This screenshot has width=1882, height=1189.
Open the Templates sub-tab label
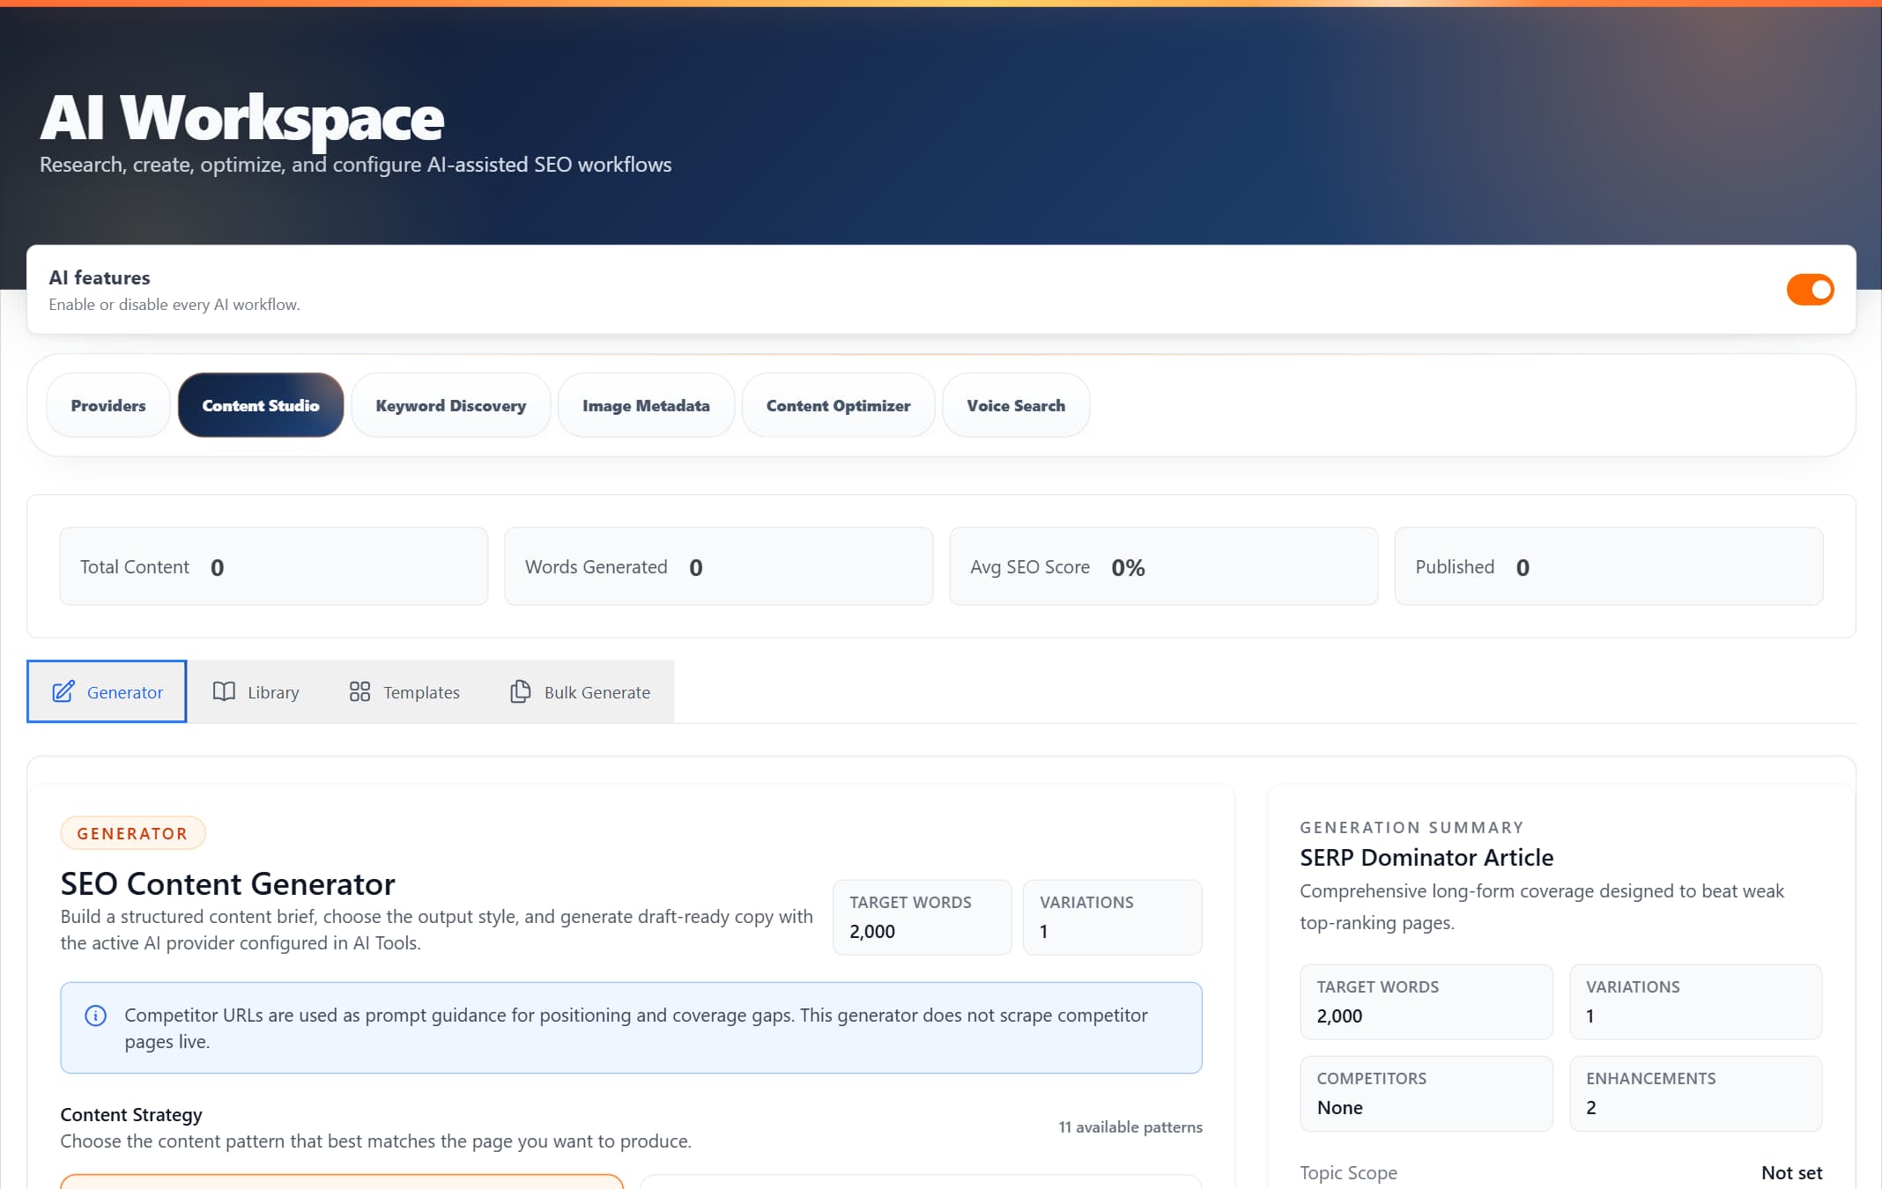point(421,692)
